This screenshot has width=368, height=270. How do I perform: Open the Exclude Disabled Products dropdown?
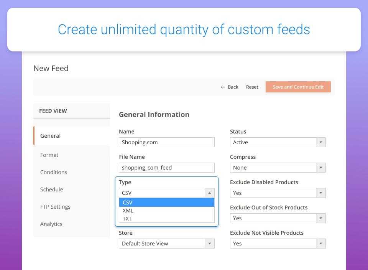tap(278, 193)
